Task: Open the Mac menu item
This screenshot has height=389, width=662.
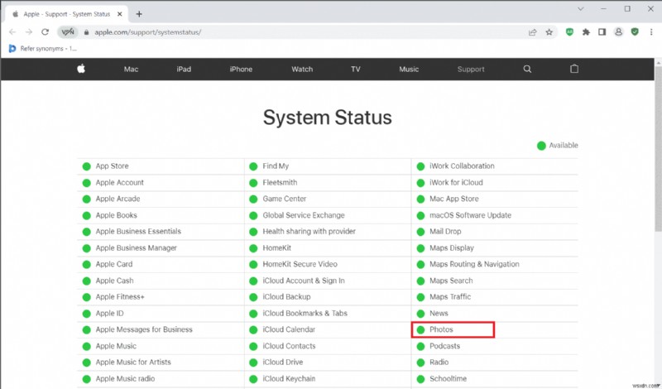Action: (131, 70)
